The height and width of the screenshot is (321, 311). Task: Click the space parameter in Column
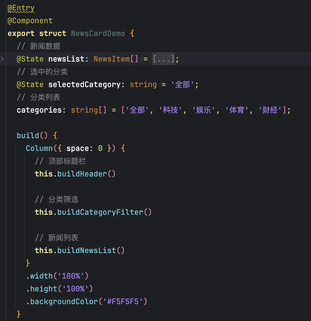(77, 148)
